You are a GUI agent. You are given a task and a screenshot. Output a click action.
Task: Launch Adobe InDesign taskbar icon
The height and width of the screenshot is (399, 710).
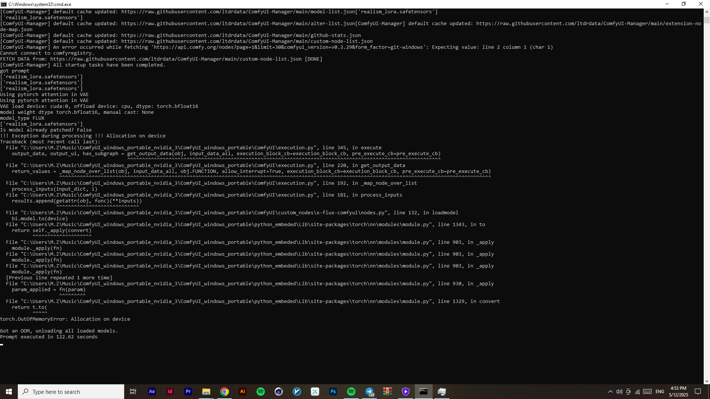(170, 392)
